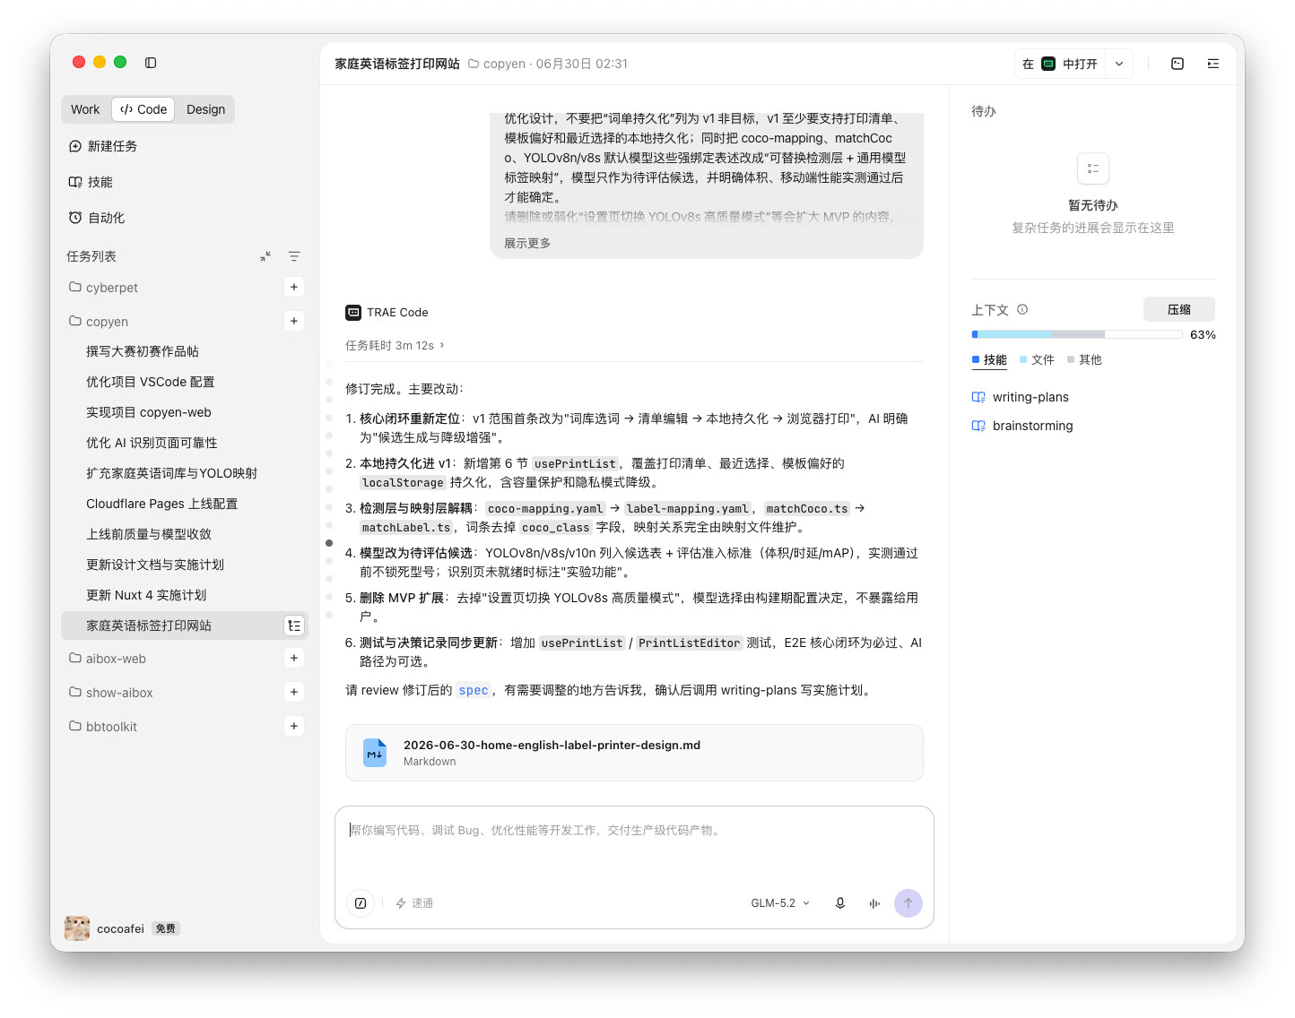Image resolution: width=1295 pixels, height=1018 pixels.
Task: Click the copyen folder in header
Action: pos(497,64)
